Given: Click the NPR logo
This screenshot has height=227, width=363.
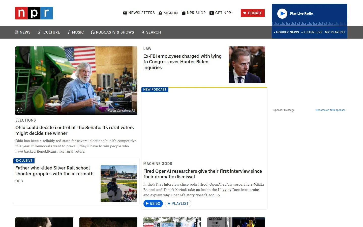Looking at the screenshot, I should tap(34, 13).
